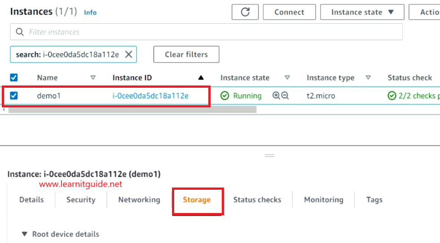Screen dimensions: 440x243
Task: Click the demo1 name cell
Action: click(49, 96)
